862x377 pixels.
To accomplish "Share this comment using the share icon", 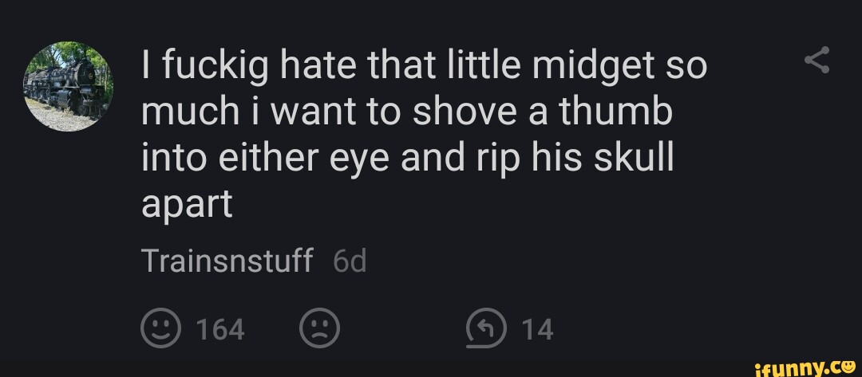I will coord(816,61).
